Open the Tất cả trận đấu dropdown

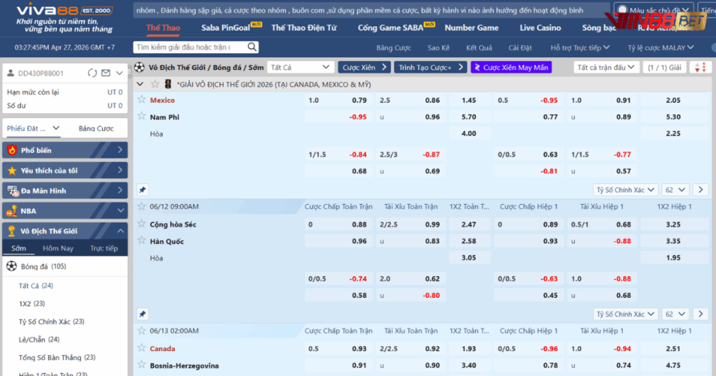point(606,67)
